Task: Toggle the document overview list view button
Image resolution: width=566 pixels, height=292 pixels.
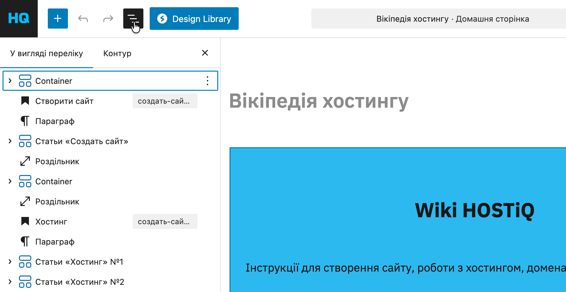Action: [x=133, y=19]
